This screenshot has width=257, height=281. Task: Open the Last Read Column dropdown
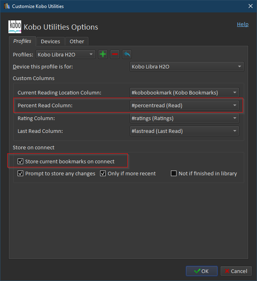click(185, 131)
